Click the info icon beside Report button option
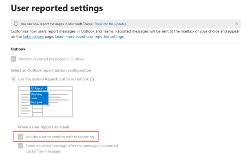This screenshot has width=245, height=155. [92, 79]
